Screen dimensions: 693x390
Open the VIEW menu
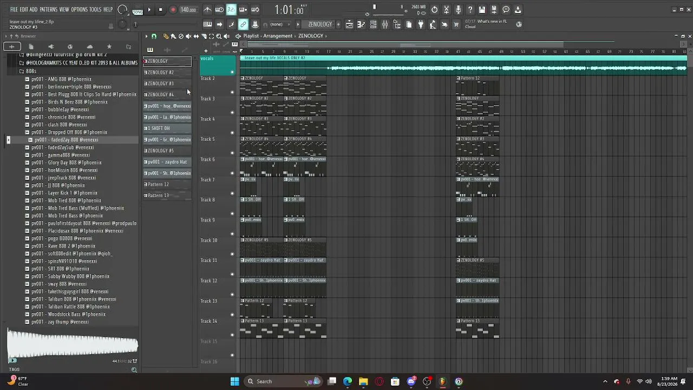pos(64,10)
